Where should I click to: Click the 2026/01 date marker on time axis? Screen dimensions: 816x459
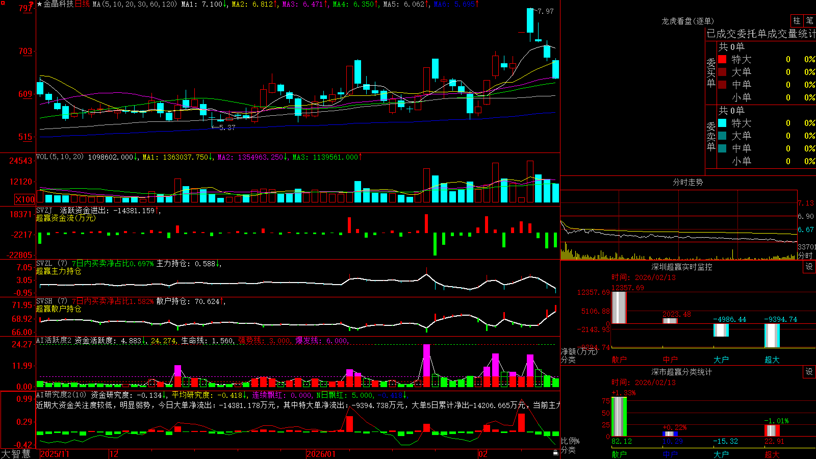[321, 454]
